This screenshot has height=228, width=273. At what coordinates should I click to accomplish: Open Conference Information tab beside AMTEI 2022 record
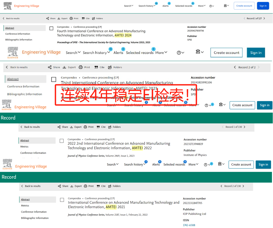point(33,153)
